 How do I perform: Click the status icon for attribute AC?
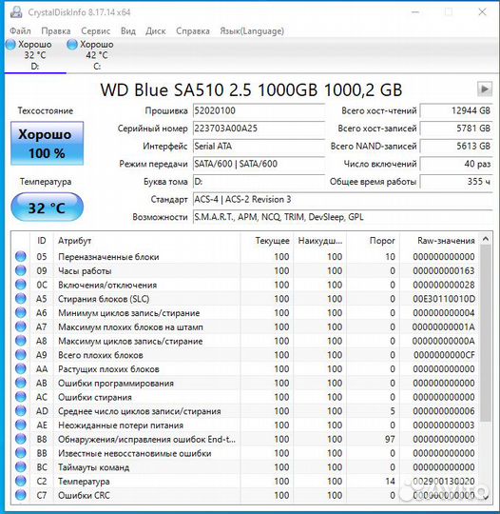[x=21, y=397]
